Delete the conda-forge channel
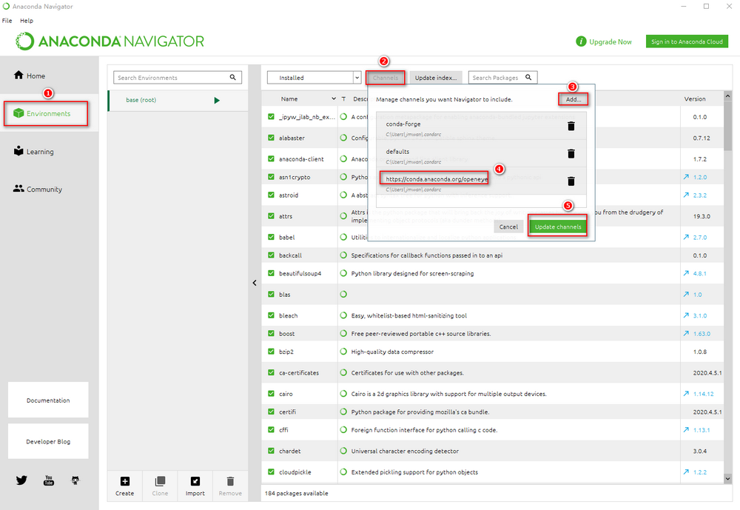The width and height of the screenshot is (740, 510). 571,126
